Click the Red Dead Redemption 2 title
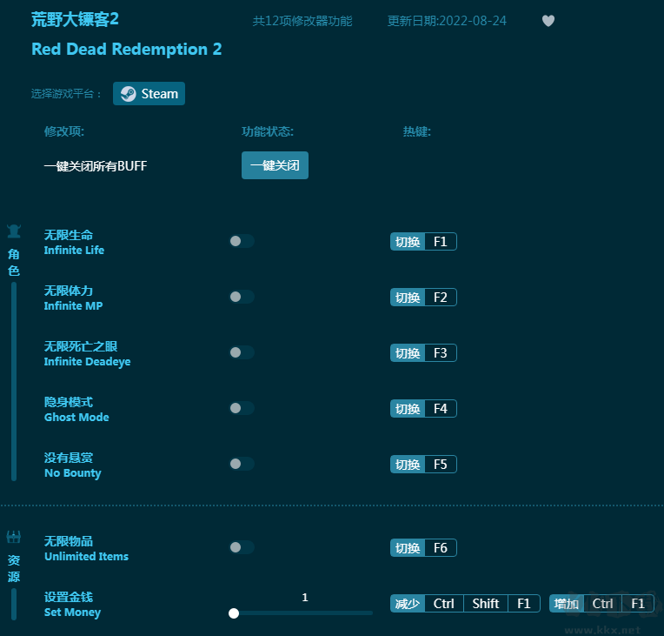This screenshot has height=636, width=664. (x=127, y=50)
